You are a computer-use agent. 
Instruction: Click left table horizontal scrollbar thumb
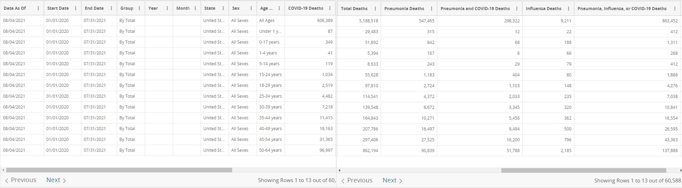tap(119, 170)
